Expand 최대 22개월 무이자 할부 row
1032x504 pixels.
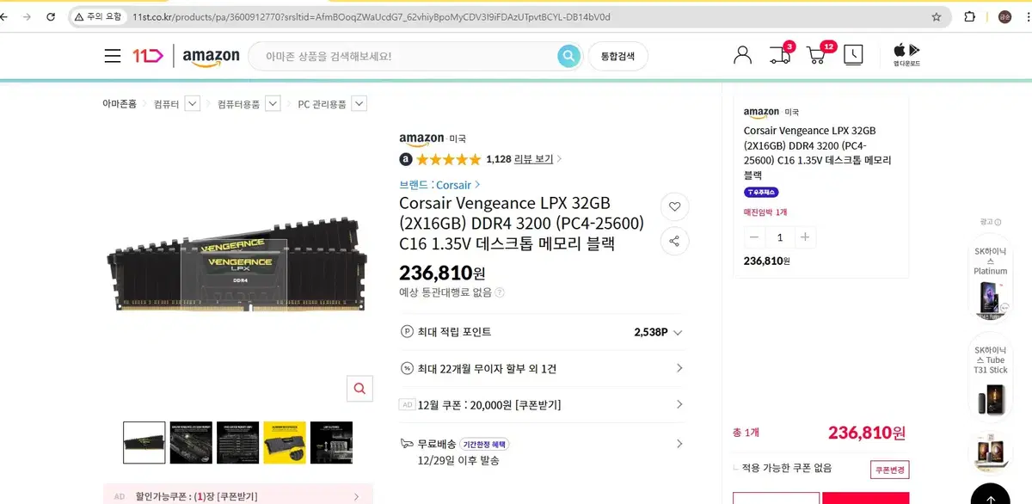[x=543, y=368]
